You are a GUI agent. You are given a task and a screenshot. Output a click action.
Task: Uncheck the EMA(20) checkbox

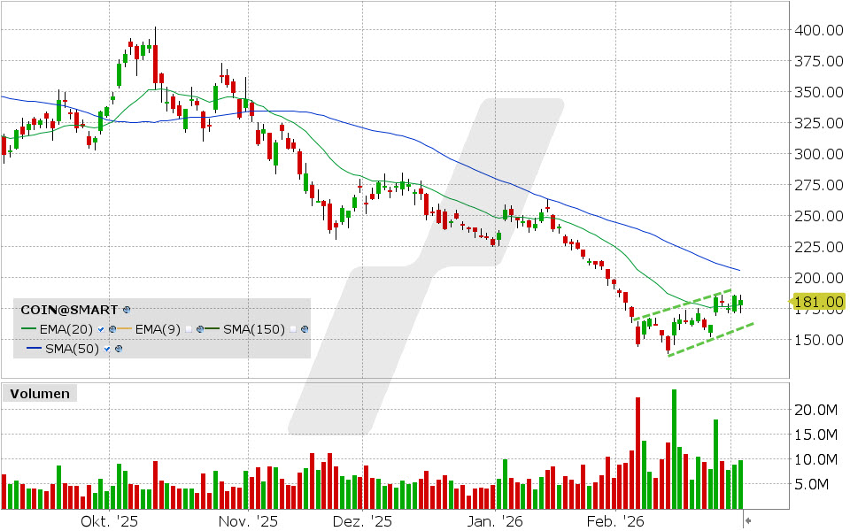click(102, 329)
